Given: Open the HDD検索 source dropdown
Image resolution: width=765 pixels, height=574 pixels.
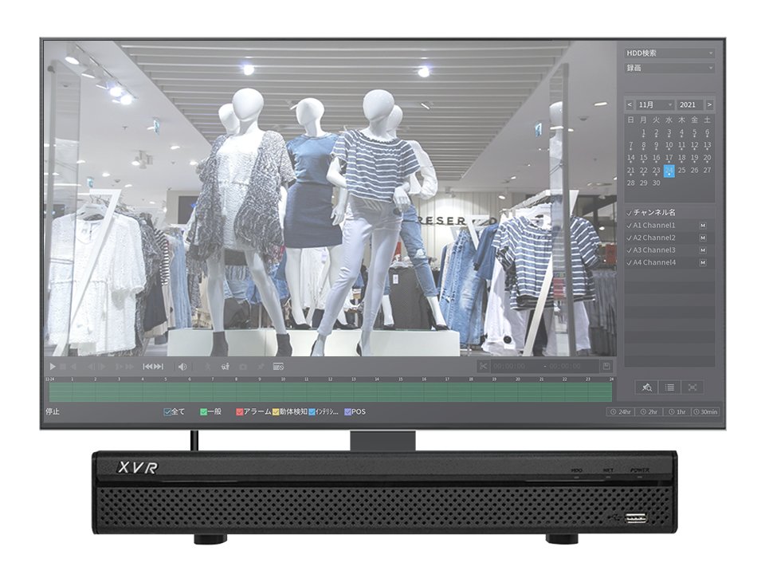Looking at the screenshot, I should coord(669,53).
